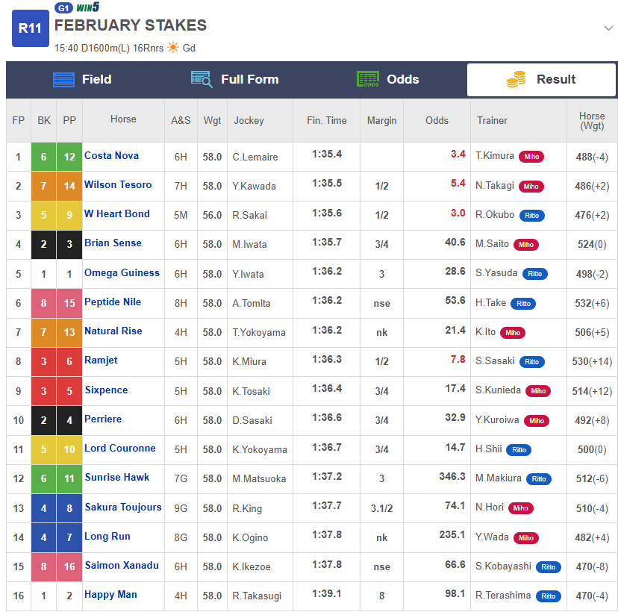Expand the race header chevron
The height and width of the screenshot is (612, 618).
(x=608, y=28)
